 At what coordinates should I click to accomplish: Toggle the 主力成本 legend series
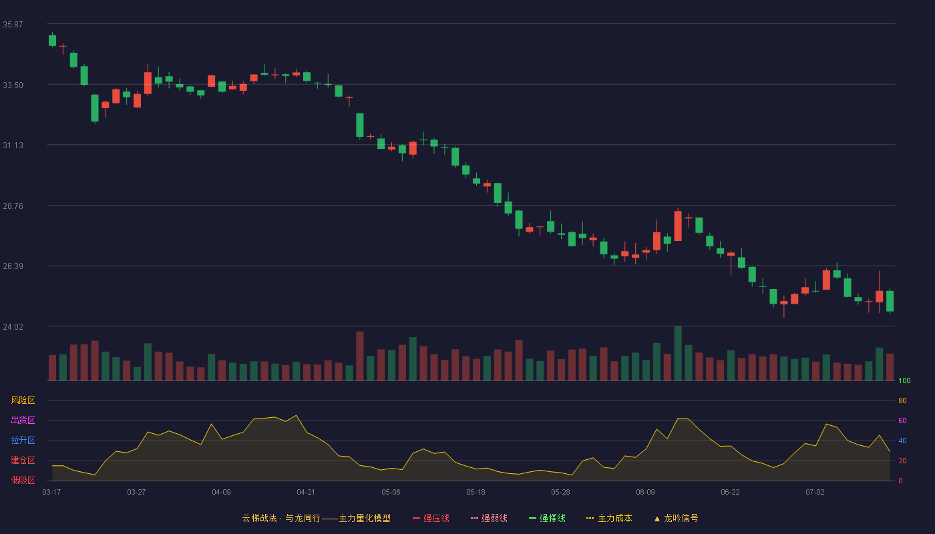coord(609,518)
